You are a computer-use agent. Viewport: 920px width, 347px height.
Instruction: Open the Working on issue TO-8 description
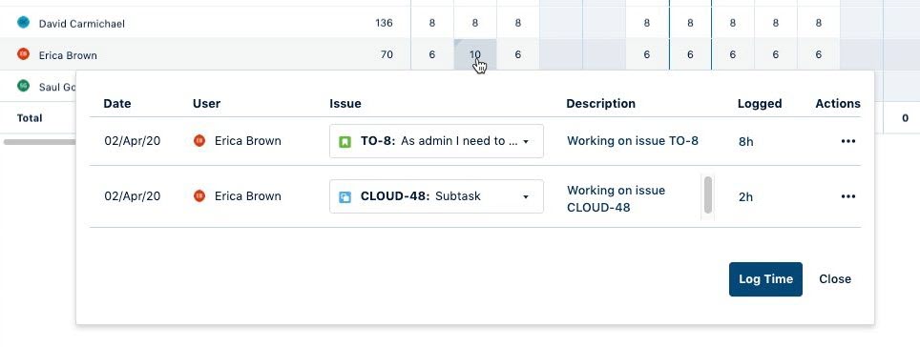point(633,141)
